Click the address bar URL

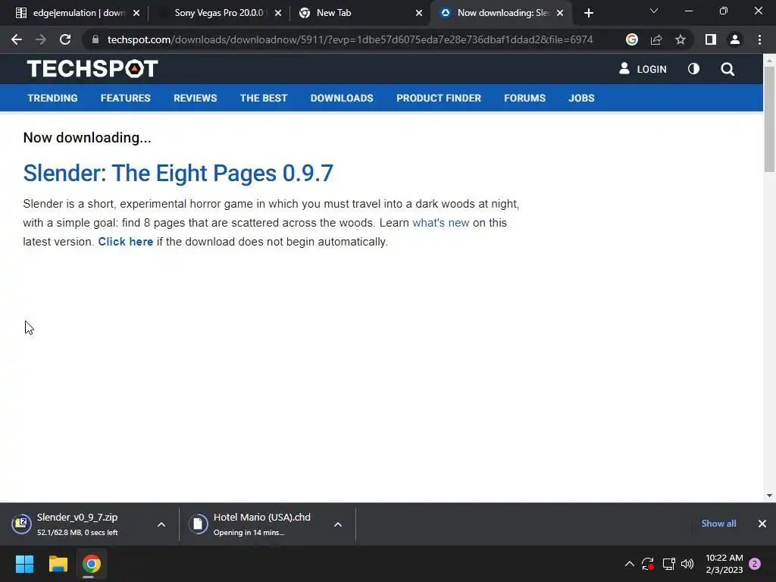[350, 39]
